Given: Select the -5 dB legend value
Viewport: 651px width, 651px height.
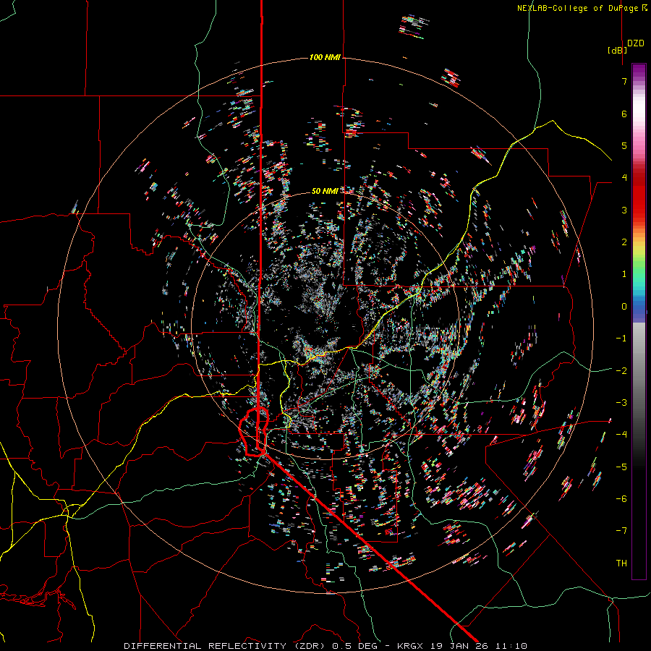Looking at the screenshot, I should click(621, 467).
